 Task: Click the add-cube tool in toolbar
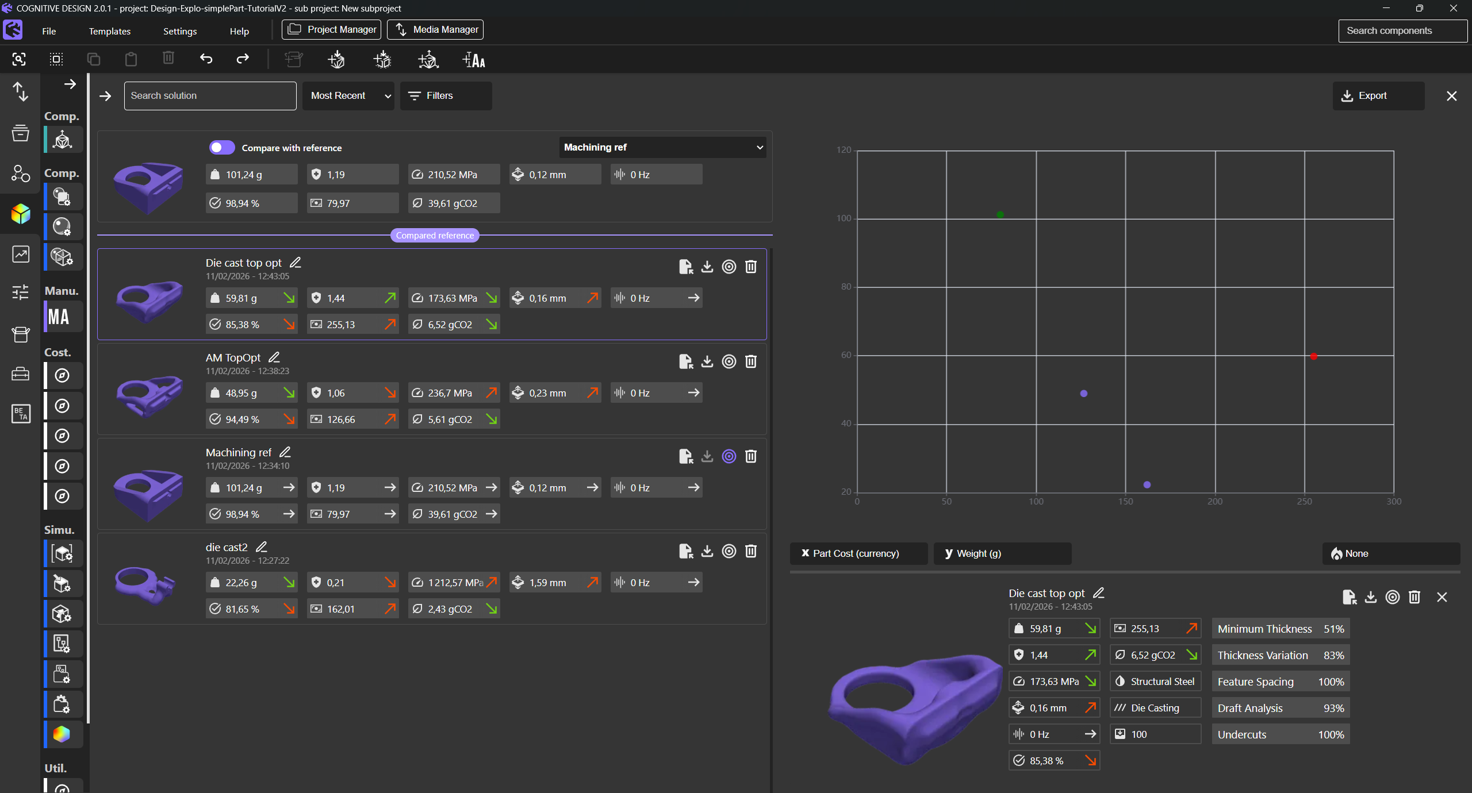tap(336, 60)
